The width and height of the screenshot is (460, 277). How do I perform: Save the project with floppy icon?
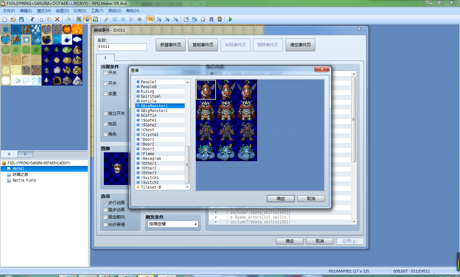click(21, 19)
